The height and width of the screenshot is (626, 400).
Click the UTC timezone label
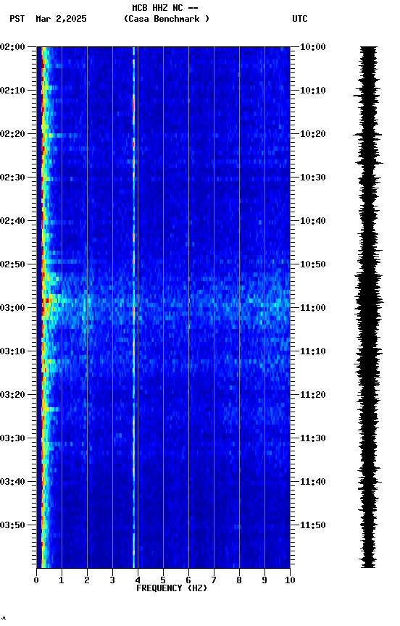tap(300, 19)
